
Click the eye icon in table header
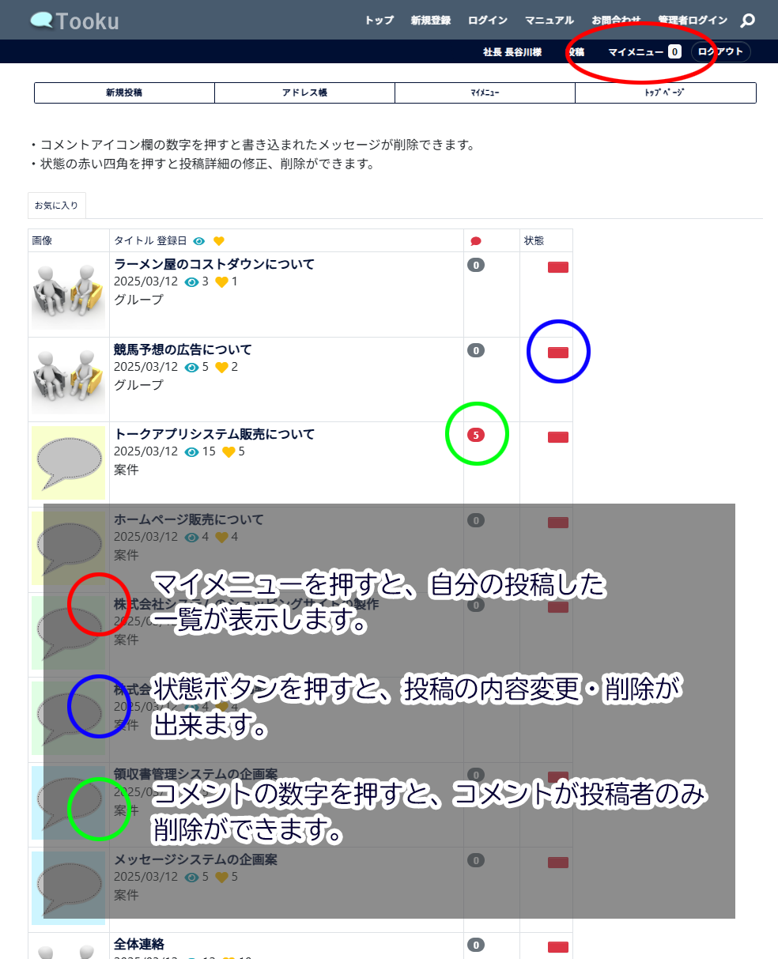coord(199,241)
